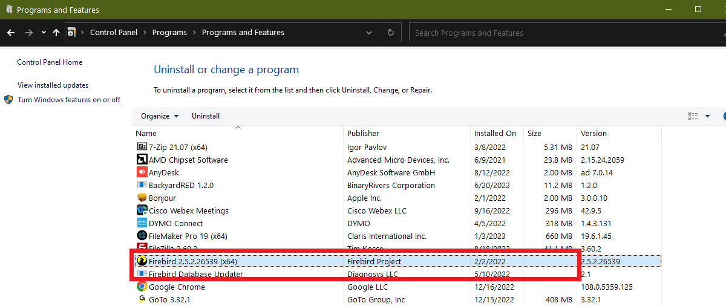Sort by the Size column header
The width and height of the screenshot is (726, 306).
551,133
